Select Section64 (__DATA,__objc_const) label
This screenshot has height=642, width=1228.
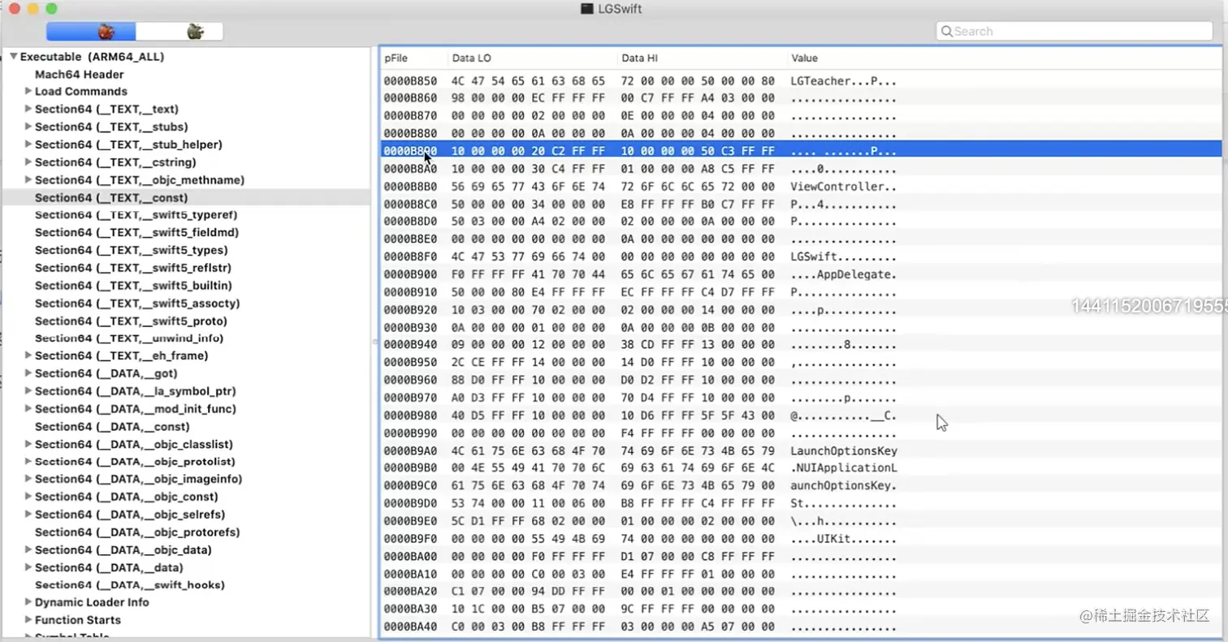click(x=127, y=497)
